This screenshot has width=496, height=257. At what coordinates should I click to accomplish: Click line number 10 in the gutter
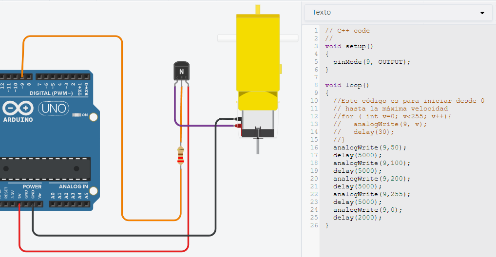[314, 101]
